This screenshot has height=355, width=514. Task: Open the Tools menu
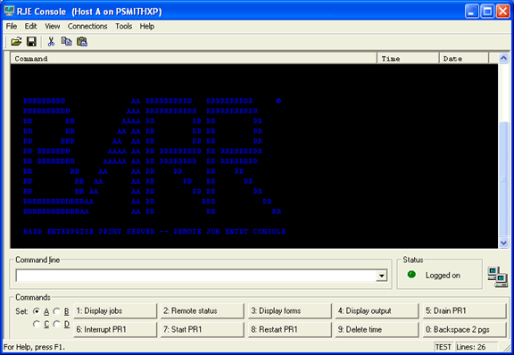point(123,26)
